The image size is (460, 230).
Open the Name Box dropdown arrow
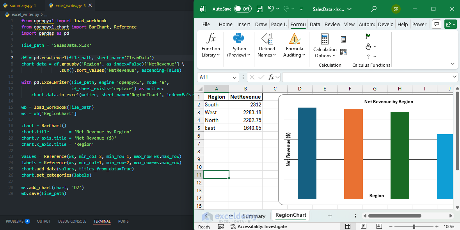coord(234,77)
